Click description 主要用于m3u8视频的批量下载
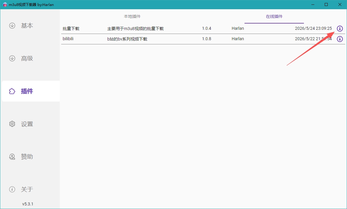This screenshot has height=209, width=347. pos(135,28)
